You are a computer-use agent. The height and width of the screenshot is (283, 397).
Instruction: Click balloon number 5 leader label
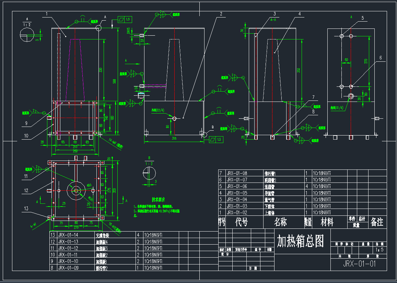(362, 18)
